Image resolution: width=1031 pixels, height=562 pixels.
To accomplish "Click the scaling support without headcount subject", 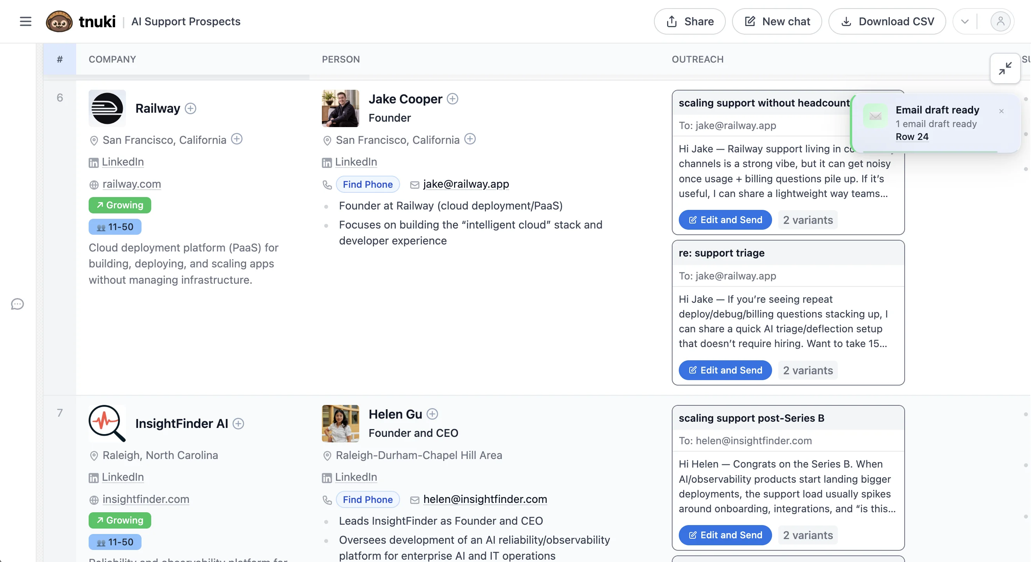I will pos(764,103).
